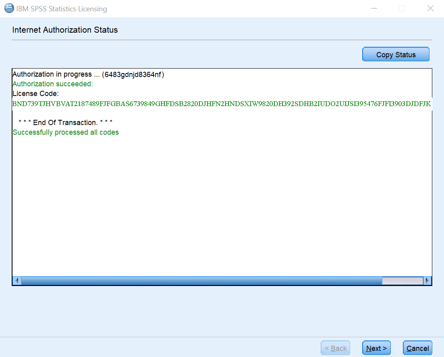Click the Authorization in progress log line

(88, 74)
